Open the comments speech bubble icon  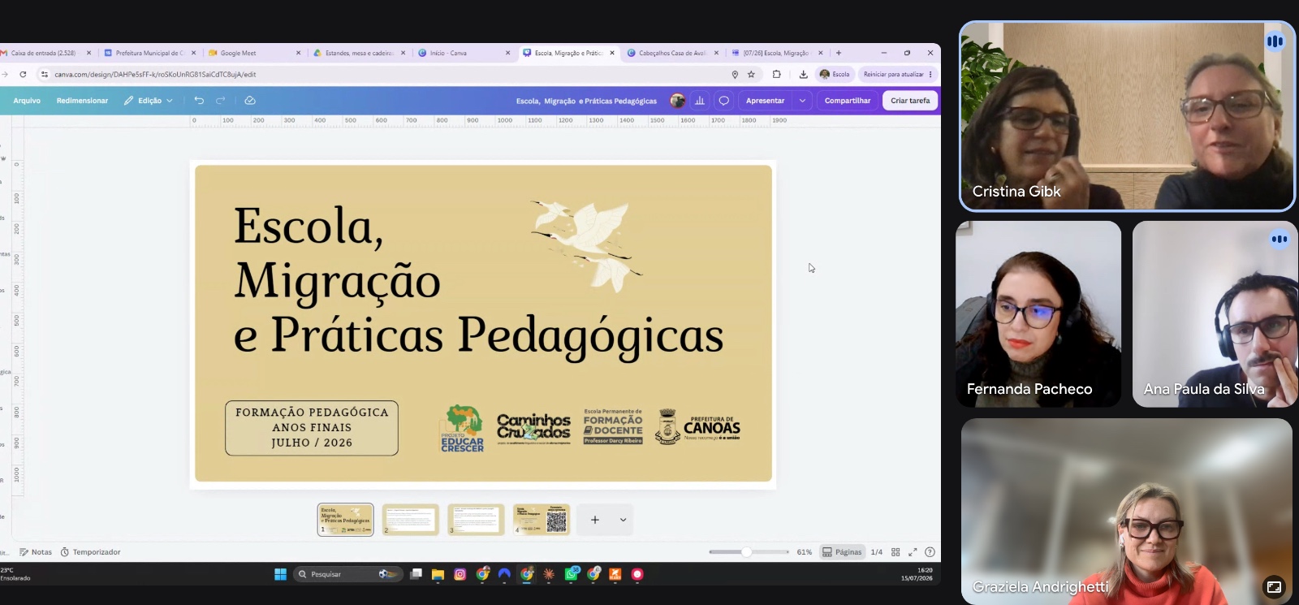coord(724,101)
